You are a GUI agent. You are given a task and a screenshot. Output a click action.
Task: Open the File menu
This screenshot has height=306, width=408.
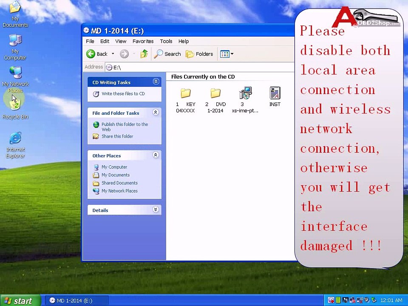90,41
